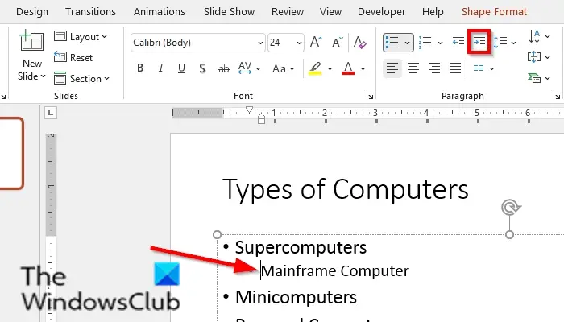This screenshot has height=322, width=564.
Task: Toggle Strikethrough formatting
Action: pyautogui.click(x=224, y=68)
